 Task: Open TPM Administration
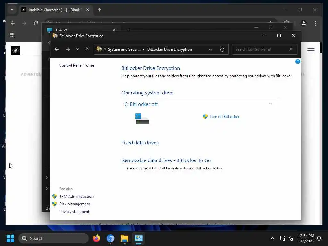[x=76, y=196]
